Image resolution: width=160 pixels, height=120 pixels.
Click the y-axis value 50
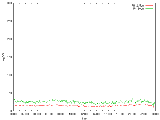(x=10, y=93)
